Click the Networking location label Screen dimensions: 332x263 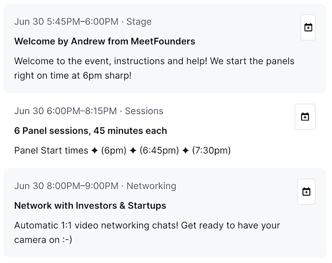coord(151,186)
